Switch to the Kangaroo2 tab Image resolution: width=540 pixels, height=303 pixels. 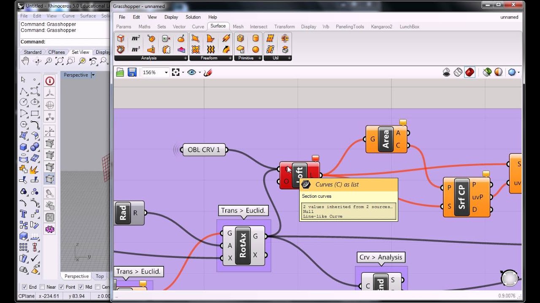(x=381, y=27)
